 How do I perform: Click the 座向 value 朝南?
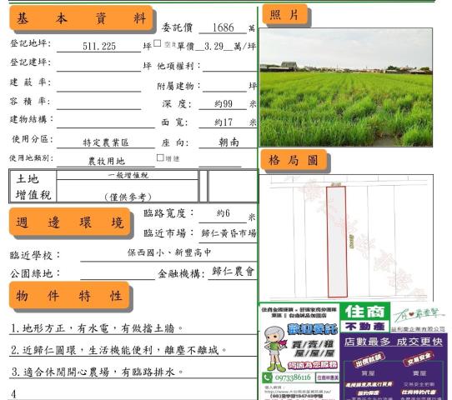229,142
